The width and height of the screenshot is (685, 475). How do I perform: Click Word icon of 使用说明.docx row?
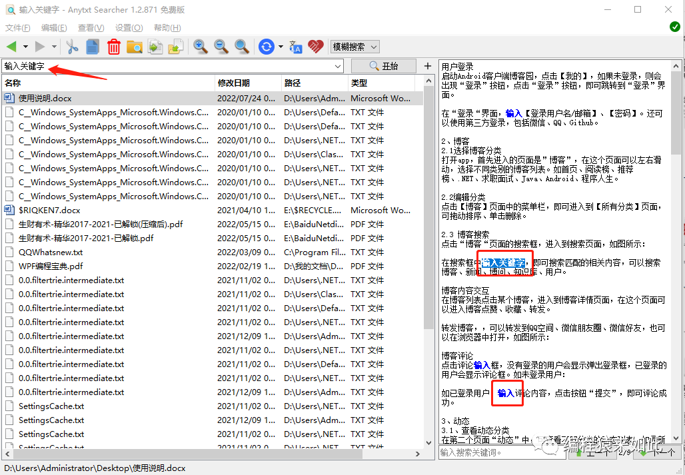click(9, 98)
